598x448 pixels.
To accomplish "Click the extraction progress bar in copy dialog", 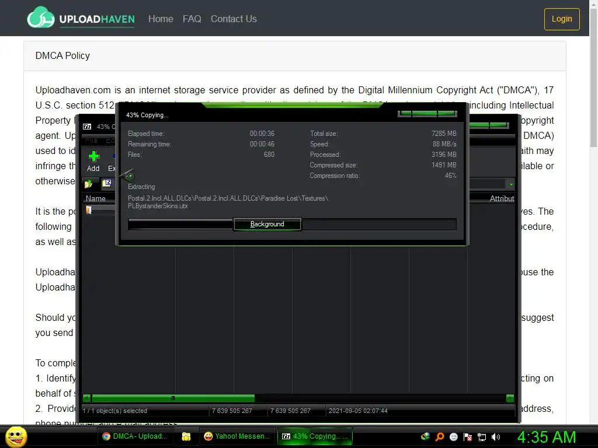I will tap(292, 224).
